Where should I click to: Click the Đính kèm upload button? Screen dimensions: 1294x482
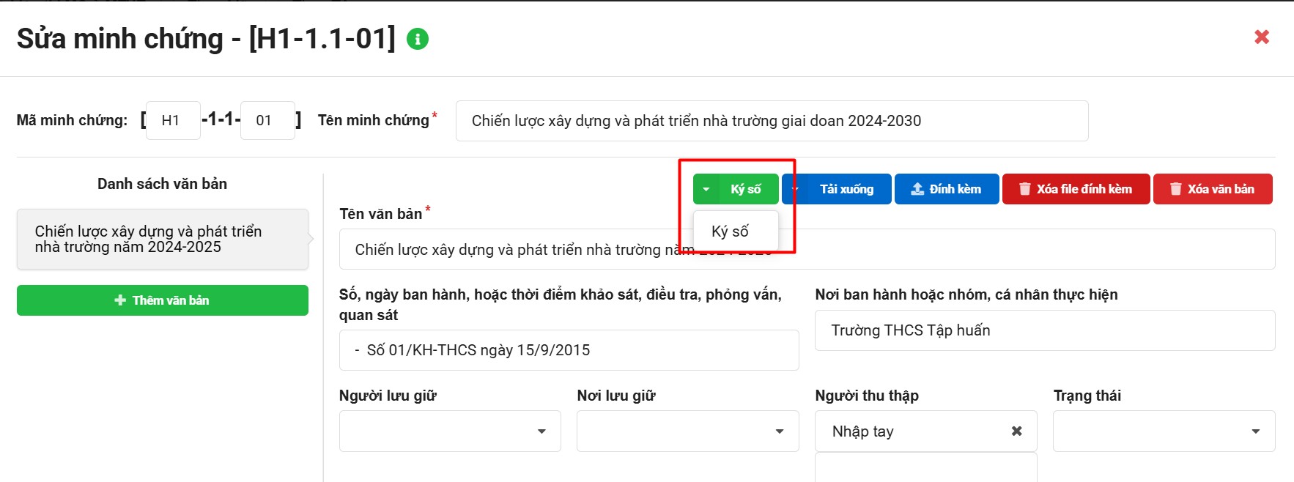click(x=946, y=189)
